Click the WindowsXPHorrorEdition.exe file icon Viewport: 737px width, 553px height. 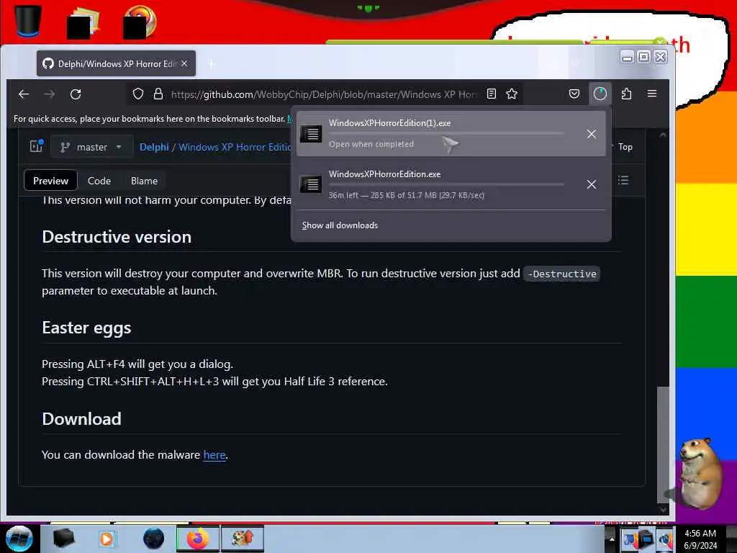click(311, 184)
